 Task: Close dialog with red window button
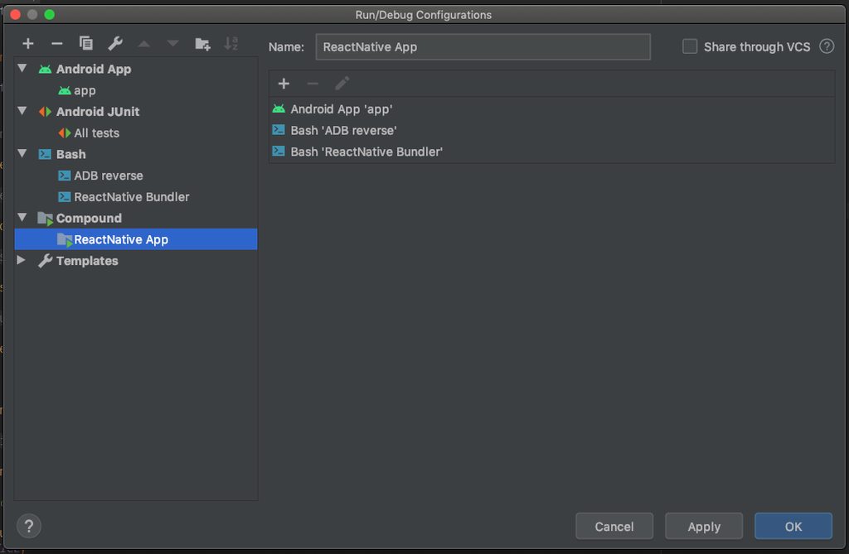pyautogui.click(x=15, y=15)
